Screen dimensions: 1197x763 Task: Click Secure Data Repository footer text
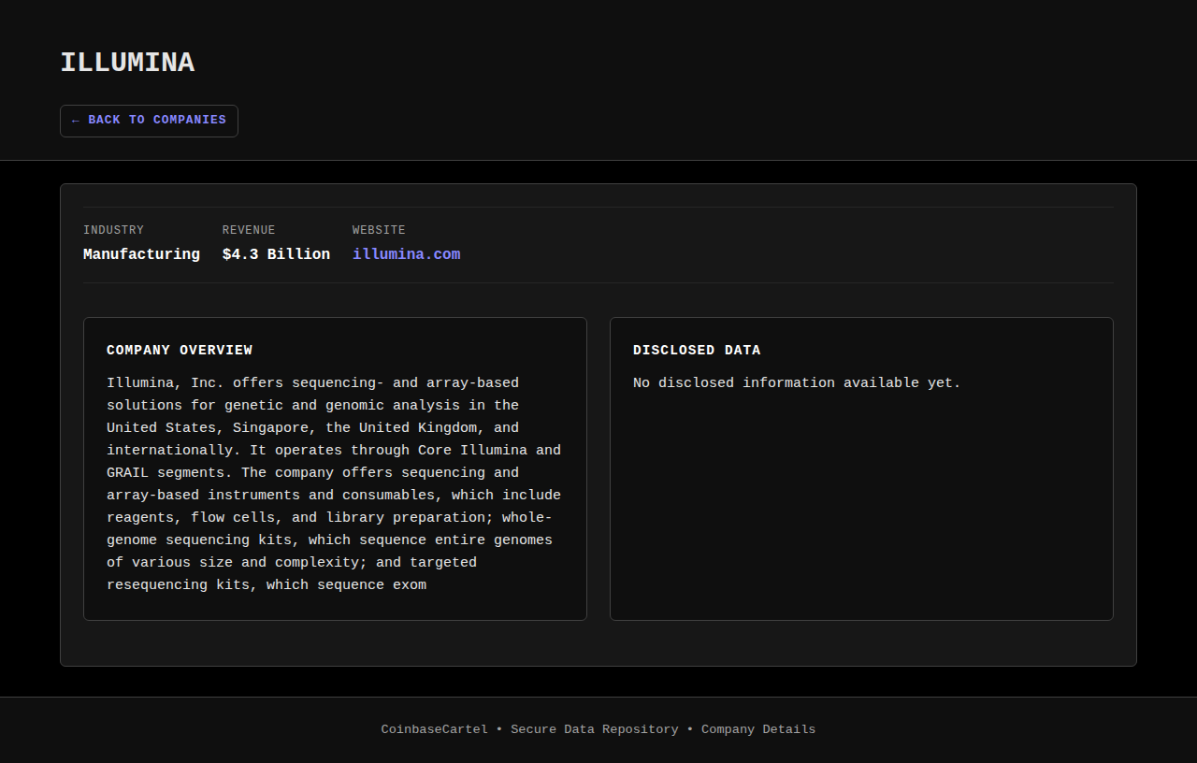click(x=594, y=729)
